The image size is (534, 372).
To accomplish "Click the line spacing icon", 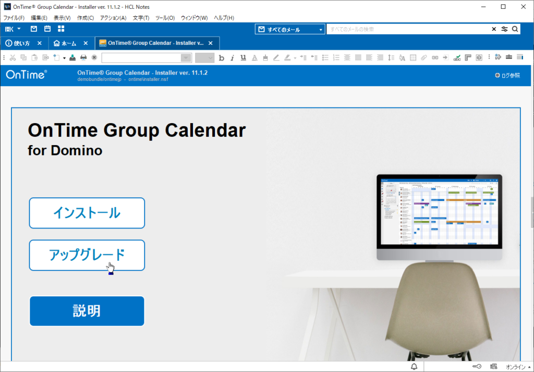I will click(x=391, y=57).
